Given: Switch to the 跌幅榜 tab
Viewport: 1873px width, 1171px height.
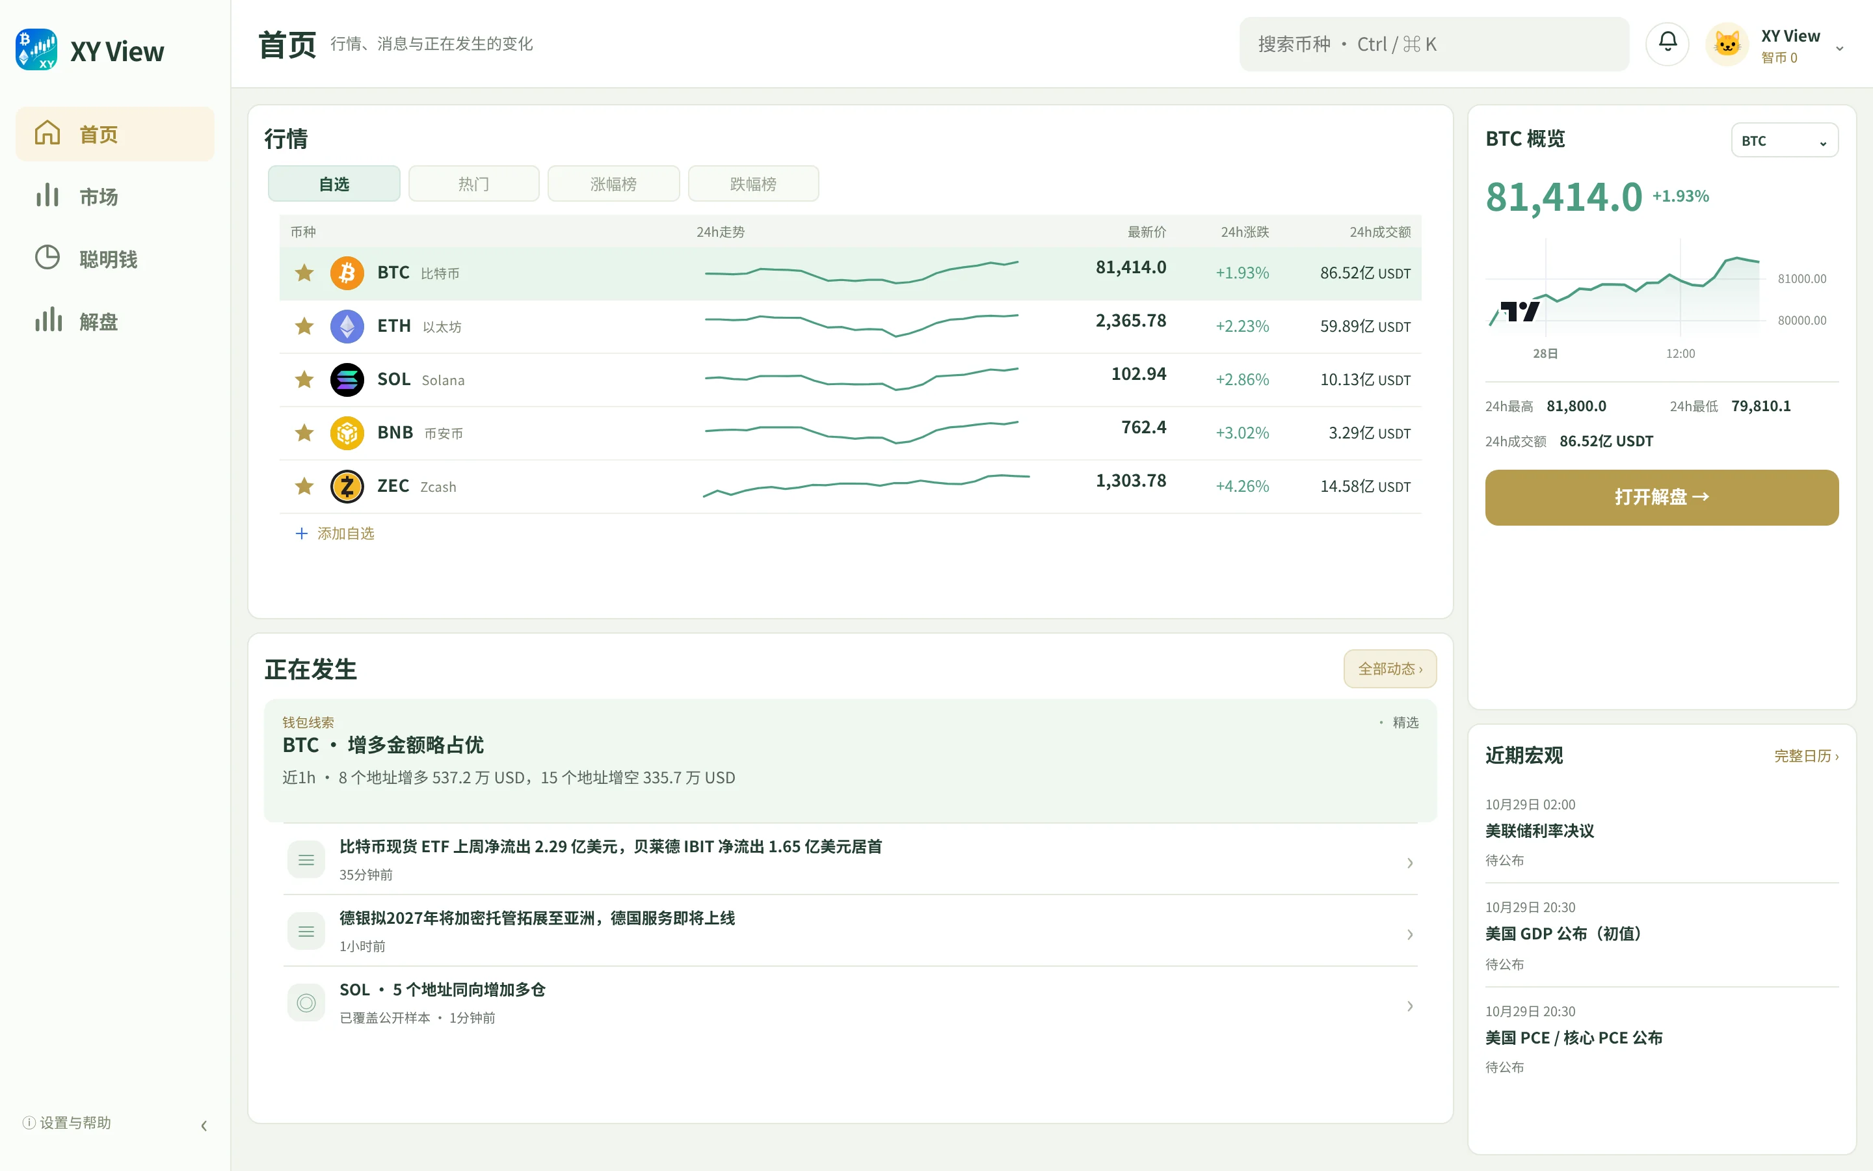Looking at the screenshot, I should point(753,183).
